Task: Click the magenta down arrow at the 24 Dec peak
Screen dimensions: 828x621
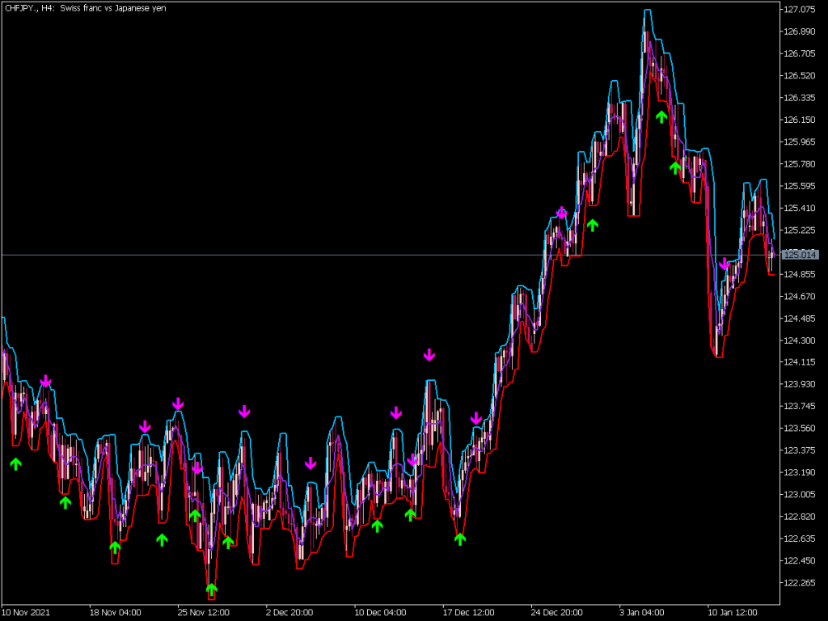Action: point(560,213)
